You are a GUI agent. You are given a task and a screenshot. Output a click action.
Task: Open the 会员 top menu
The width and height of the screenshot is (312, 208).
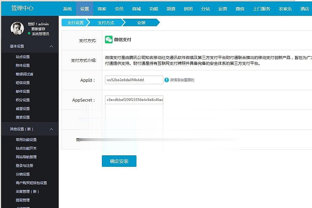click(119, 9)
